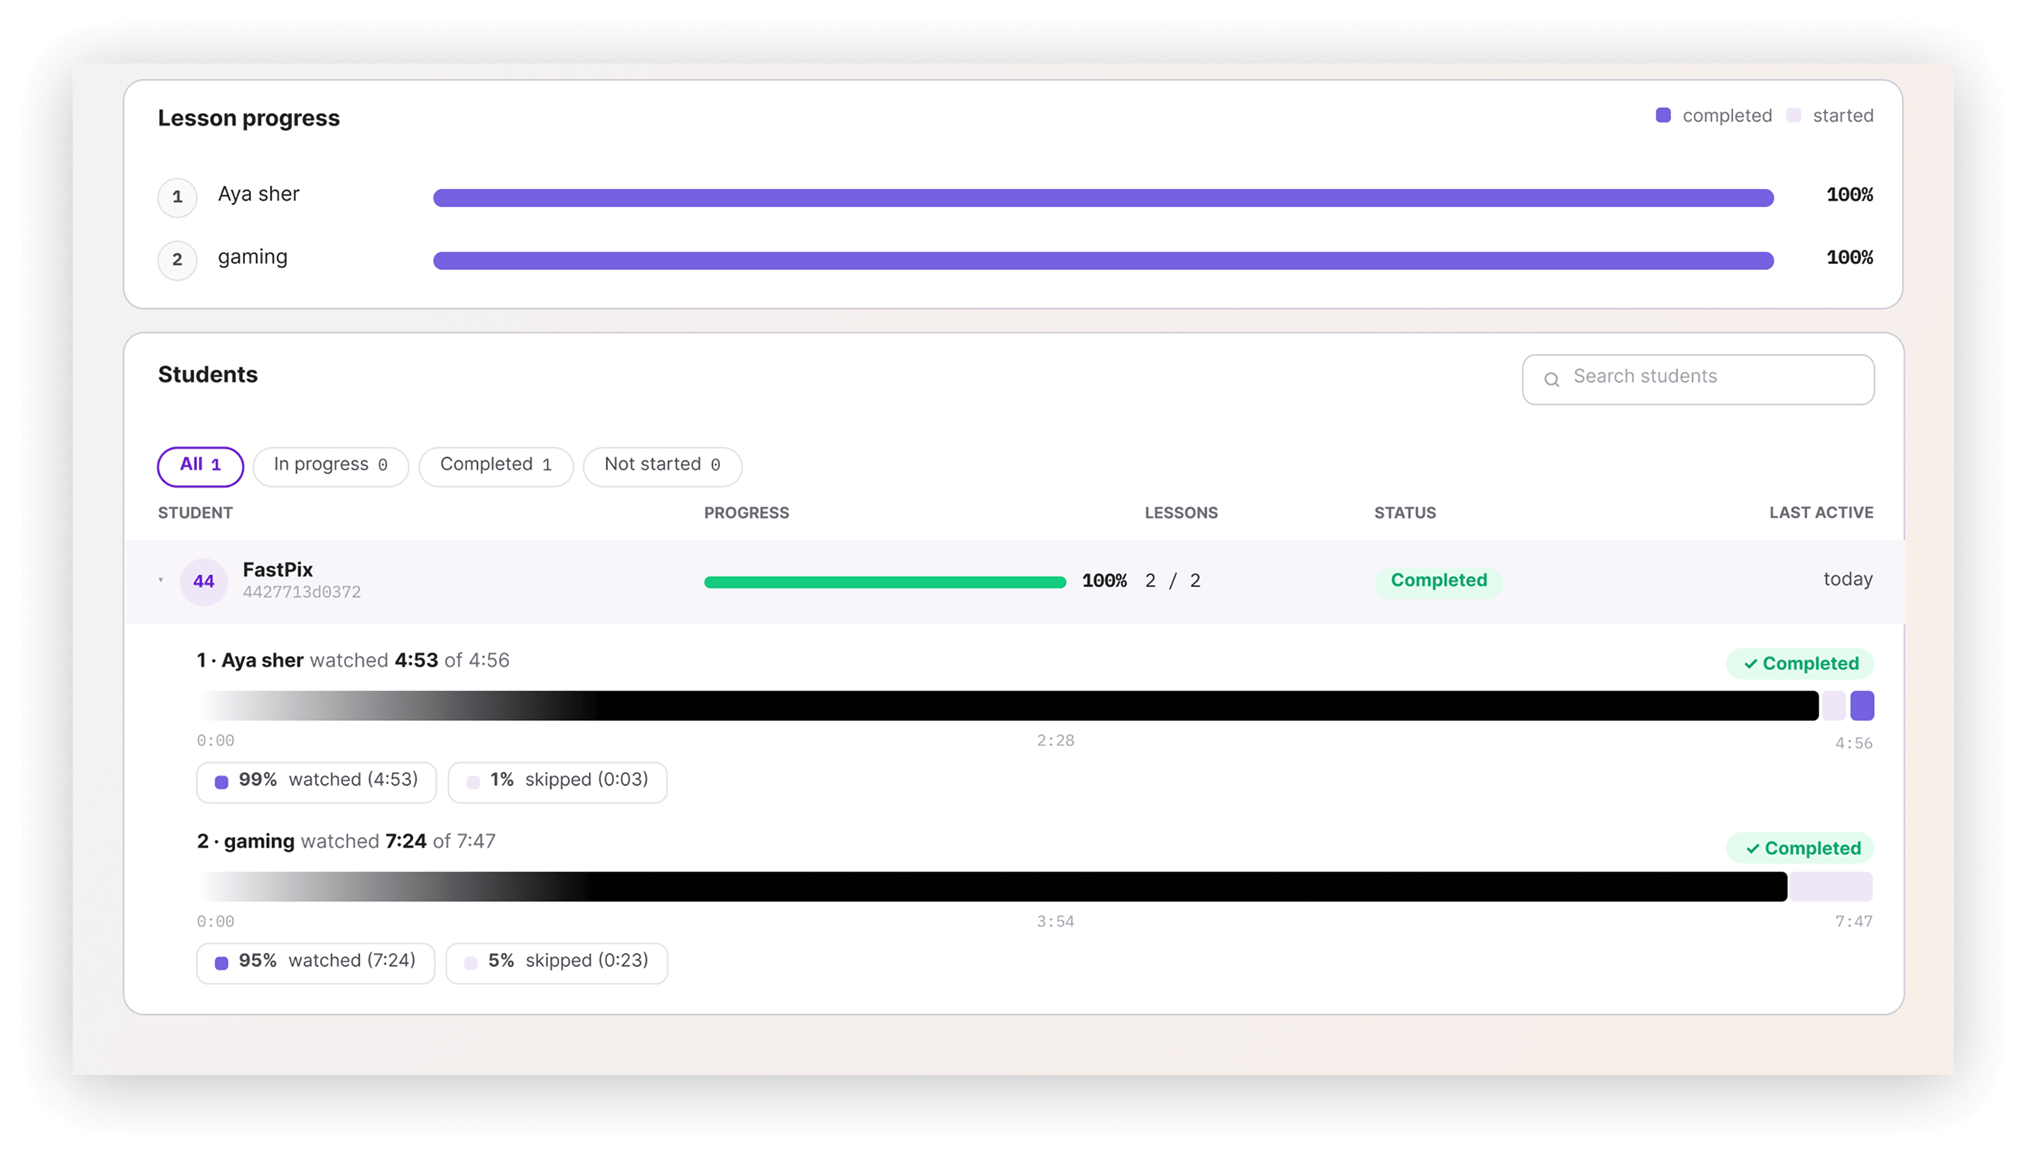
Task: Click Completed badge on gaming lesson
Action: 1799,848
